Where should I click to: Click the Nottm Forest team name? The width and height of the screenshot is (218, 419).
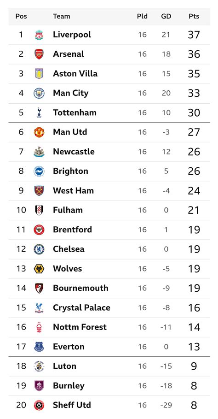(x=80, y=327)
